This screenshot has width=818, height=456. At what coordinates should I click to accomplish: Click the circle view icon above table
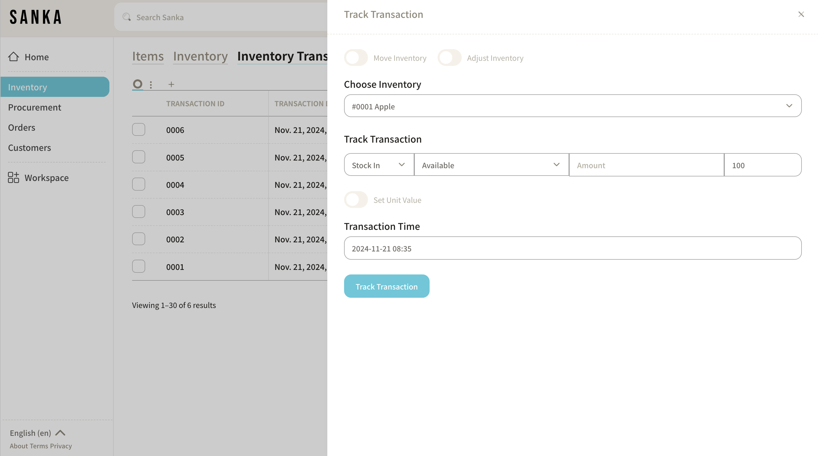[x=138, y=84]
